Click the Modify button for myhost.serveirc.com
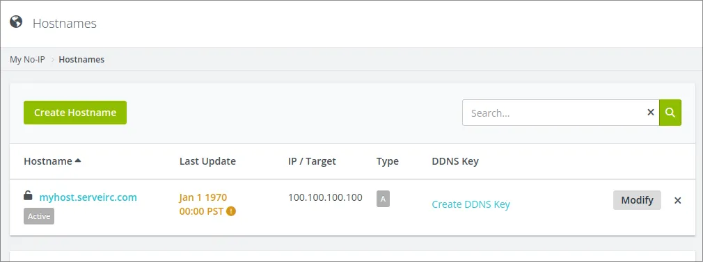Screen dimensions: 703x262 pyautogui.click(x=637, y=200)
